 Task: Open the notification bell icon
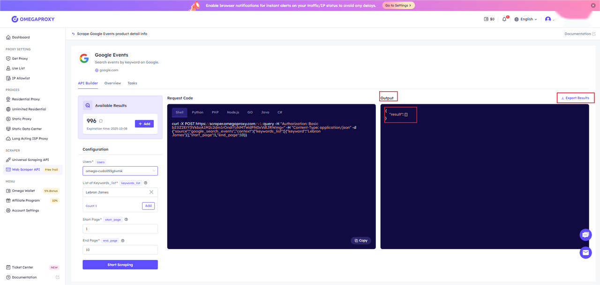pyautogui.click(x=504, y=19)
